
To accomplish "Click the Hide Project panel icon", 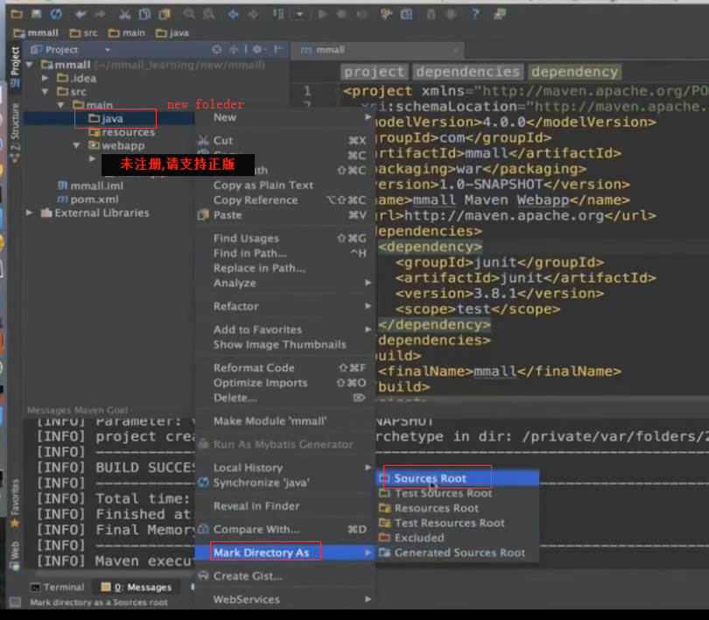I will [x=278, y=49].
